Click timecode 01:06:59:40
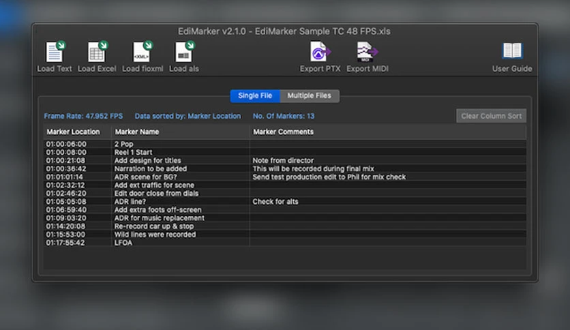Screen dimensions: 570x330 pos(66,210)
